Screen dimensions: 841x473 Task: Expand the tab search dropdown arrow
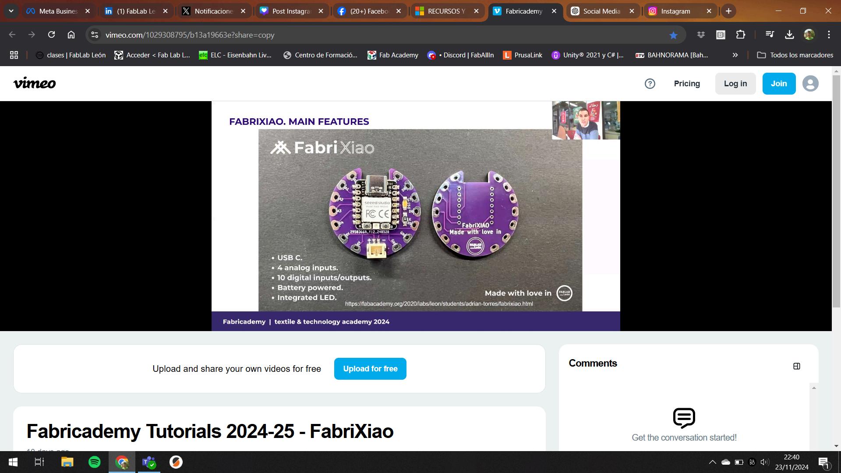tap(11, 11)
